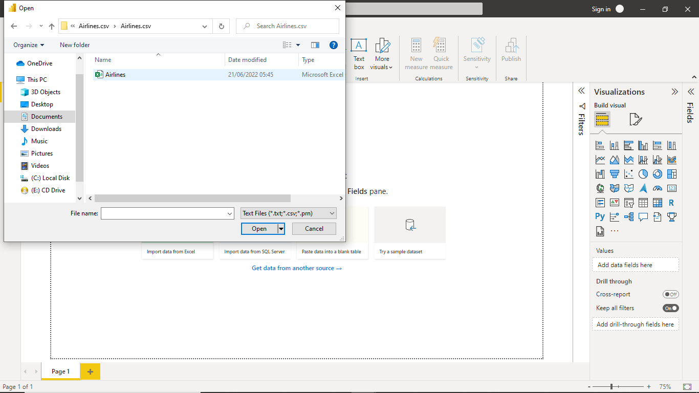This screenshot has width=699, height=393.
Task: Insert a Text box from the ribbon
Action: pyautogui.click(x=359, y=54)
